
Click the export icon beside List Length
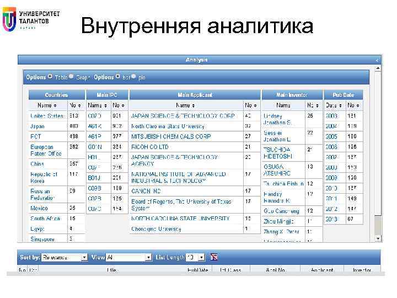[214, 257]
